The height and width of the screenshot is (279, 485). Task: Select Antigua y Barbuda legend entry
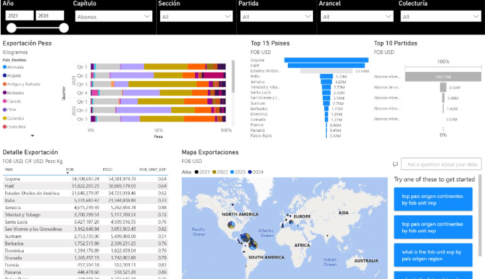(x=22, y=84)
